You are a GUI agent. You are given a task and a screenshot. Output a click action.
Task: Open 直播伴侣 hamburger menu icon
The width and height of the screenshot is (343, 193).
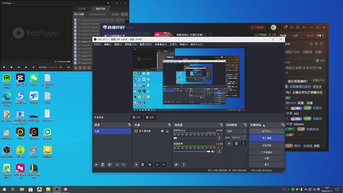click(304, 27)
